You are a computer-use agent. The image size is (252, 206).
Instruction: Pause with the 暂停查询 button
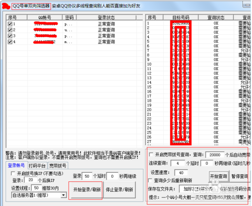[240, 176]
